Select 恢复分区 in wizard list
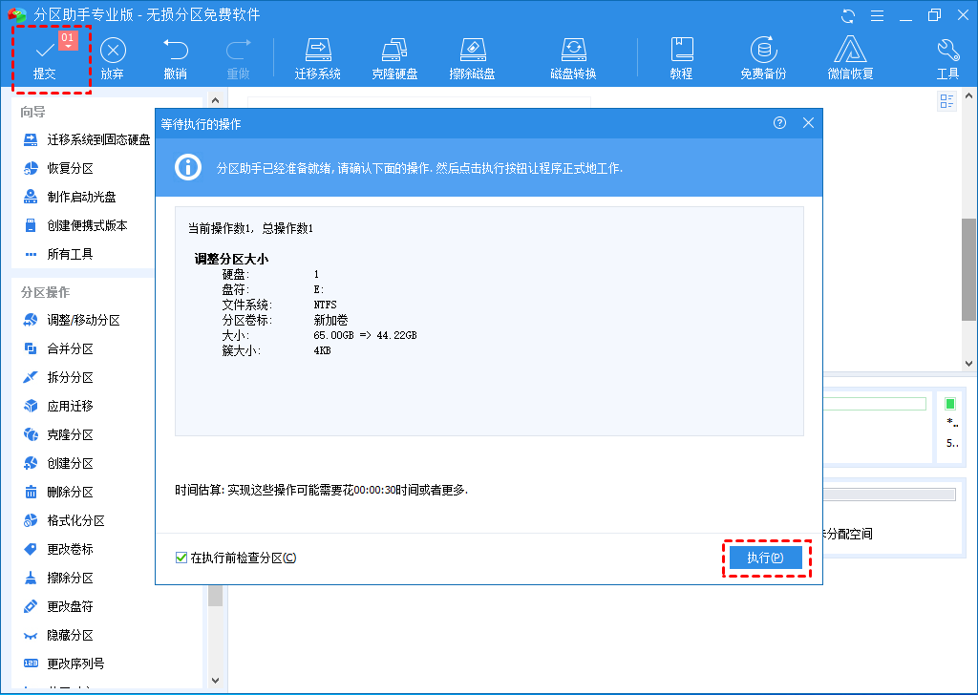The width and height of the screenshot is (978, 695). (58, 168)
